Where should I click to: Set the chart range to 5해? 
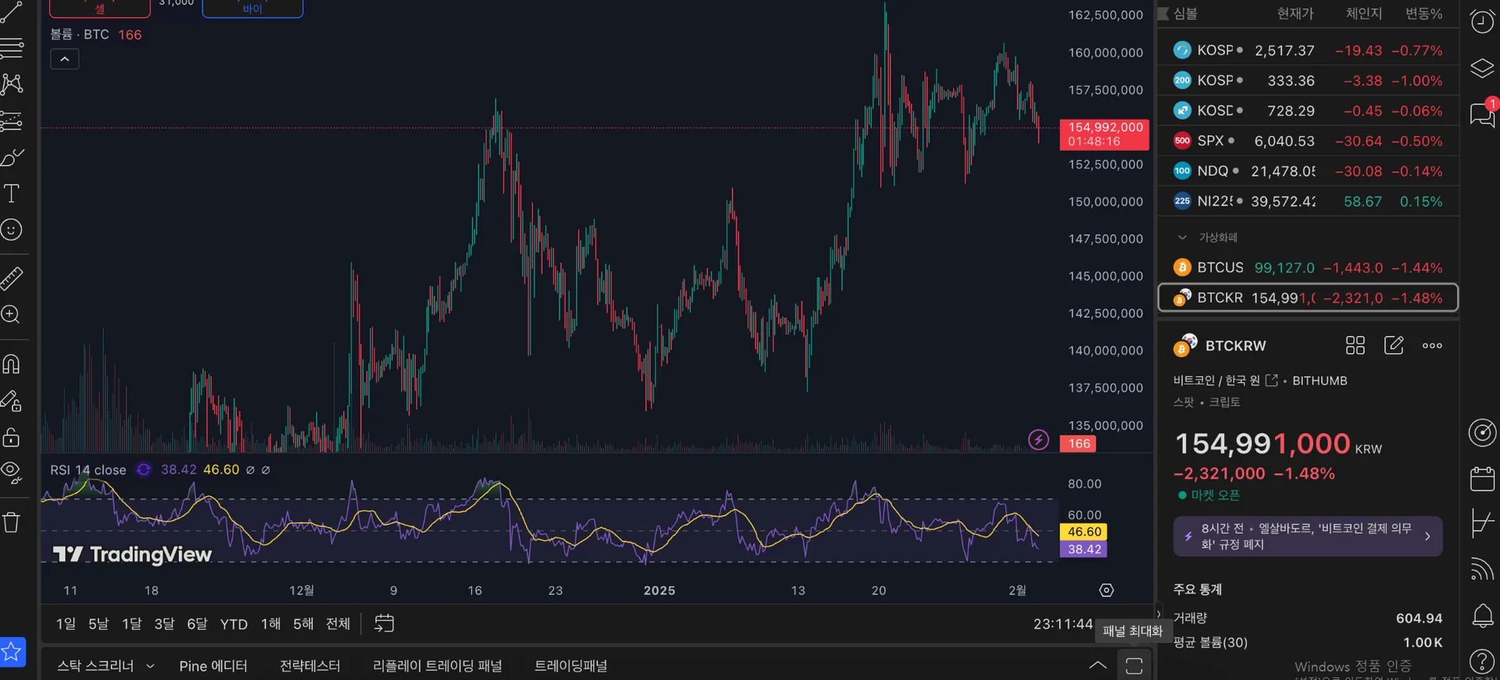click(303, 624)
